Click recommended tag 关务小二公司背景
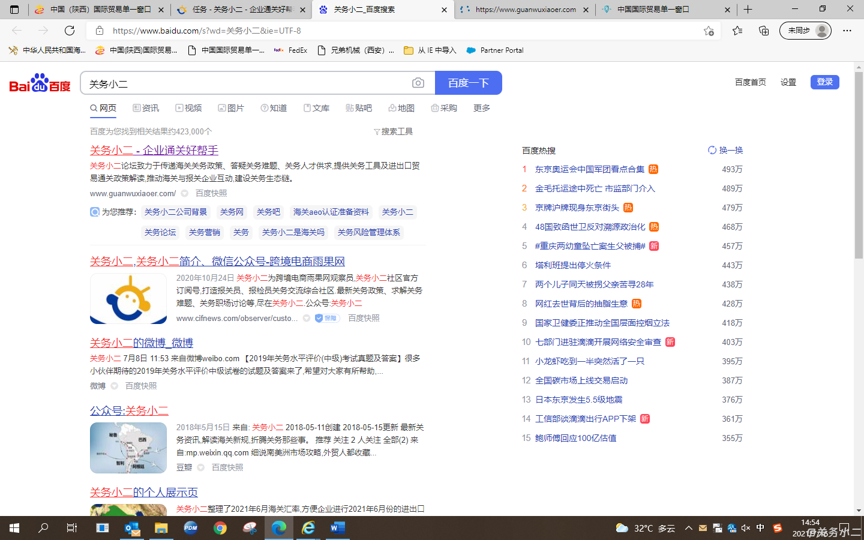Image resolution: width=864 pixels, height=540 pixels. (x=176, y=212)
